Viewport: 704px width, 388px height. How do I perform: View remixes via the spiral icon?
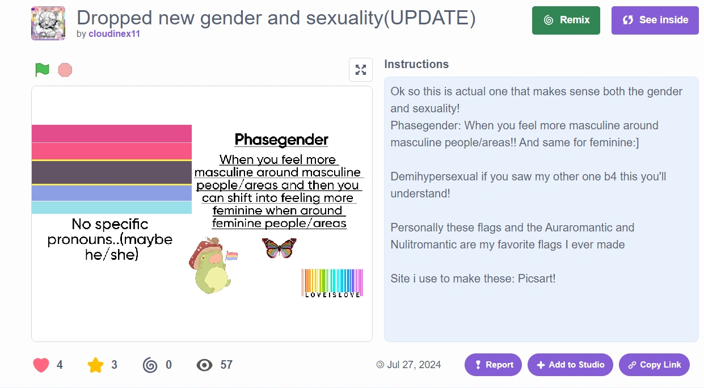click(150, 365)
